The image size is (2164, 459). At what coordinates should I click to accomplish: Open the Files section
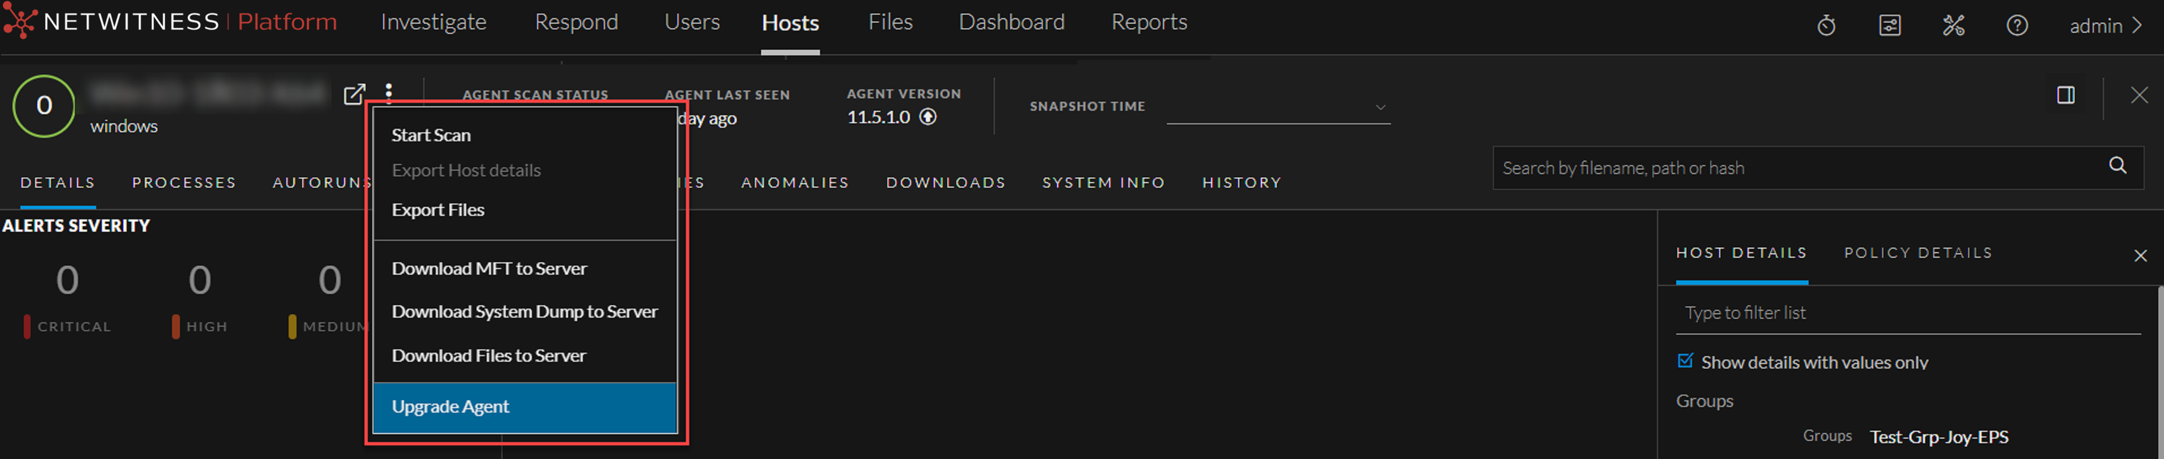coord(890,23)
